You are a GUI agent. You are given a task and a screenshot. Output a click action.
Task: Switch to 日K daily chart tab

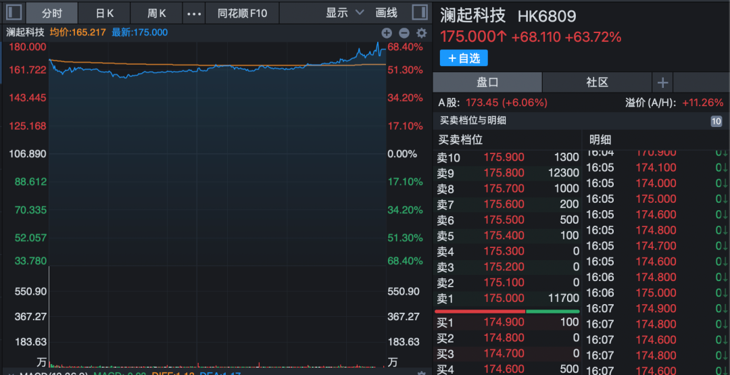click(x=104, y=13)
